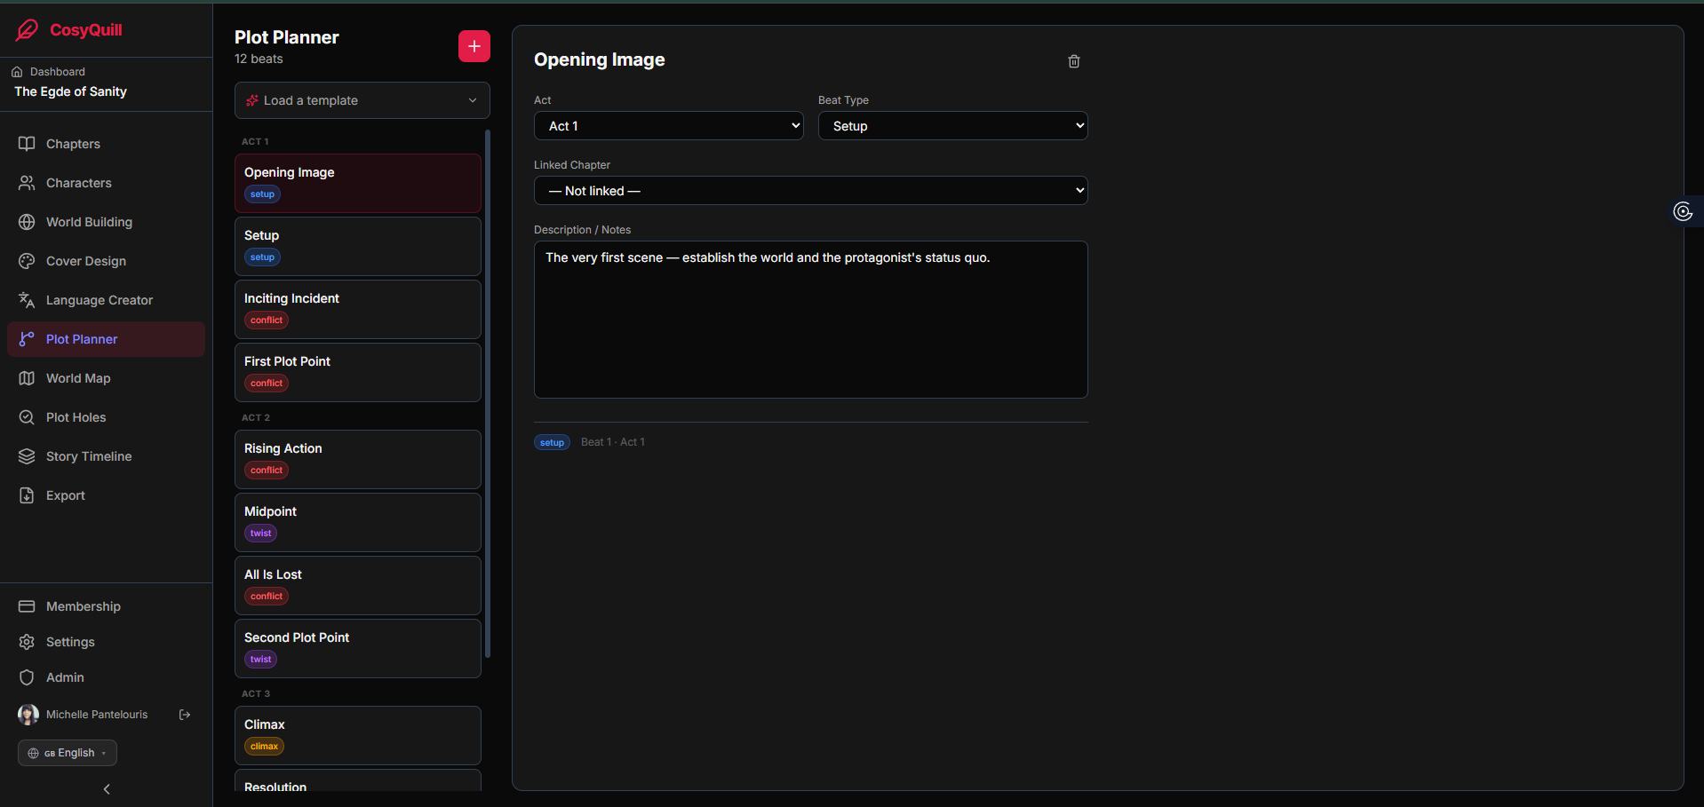This screenshot has height=807, width=1704.
Task: Open World Building page
Action: pyautogui.click(x=107, y=222)
